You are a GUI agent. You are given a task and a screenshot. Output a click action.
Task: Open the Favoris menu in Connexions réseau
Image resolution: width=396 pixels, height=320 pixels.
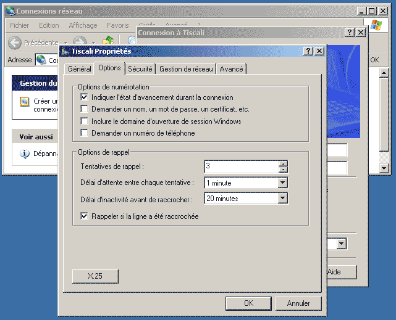click(x=118, y=25)
